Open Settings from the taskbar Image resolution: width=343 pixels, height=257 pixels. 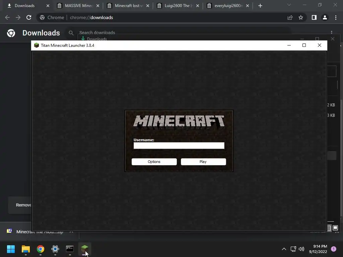[55, 249]
